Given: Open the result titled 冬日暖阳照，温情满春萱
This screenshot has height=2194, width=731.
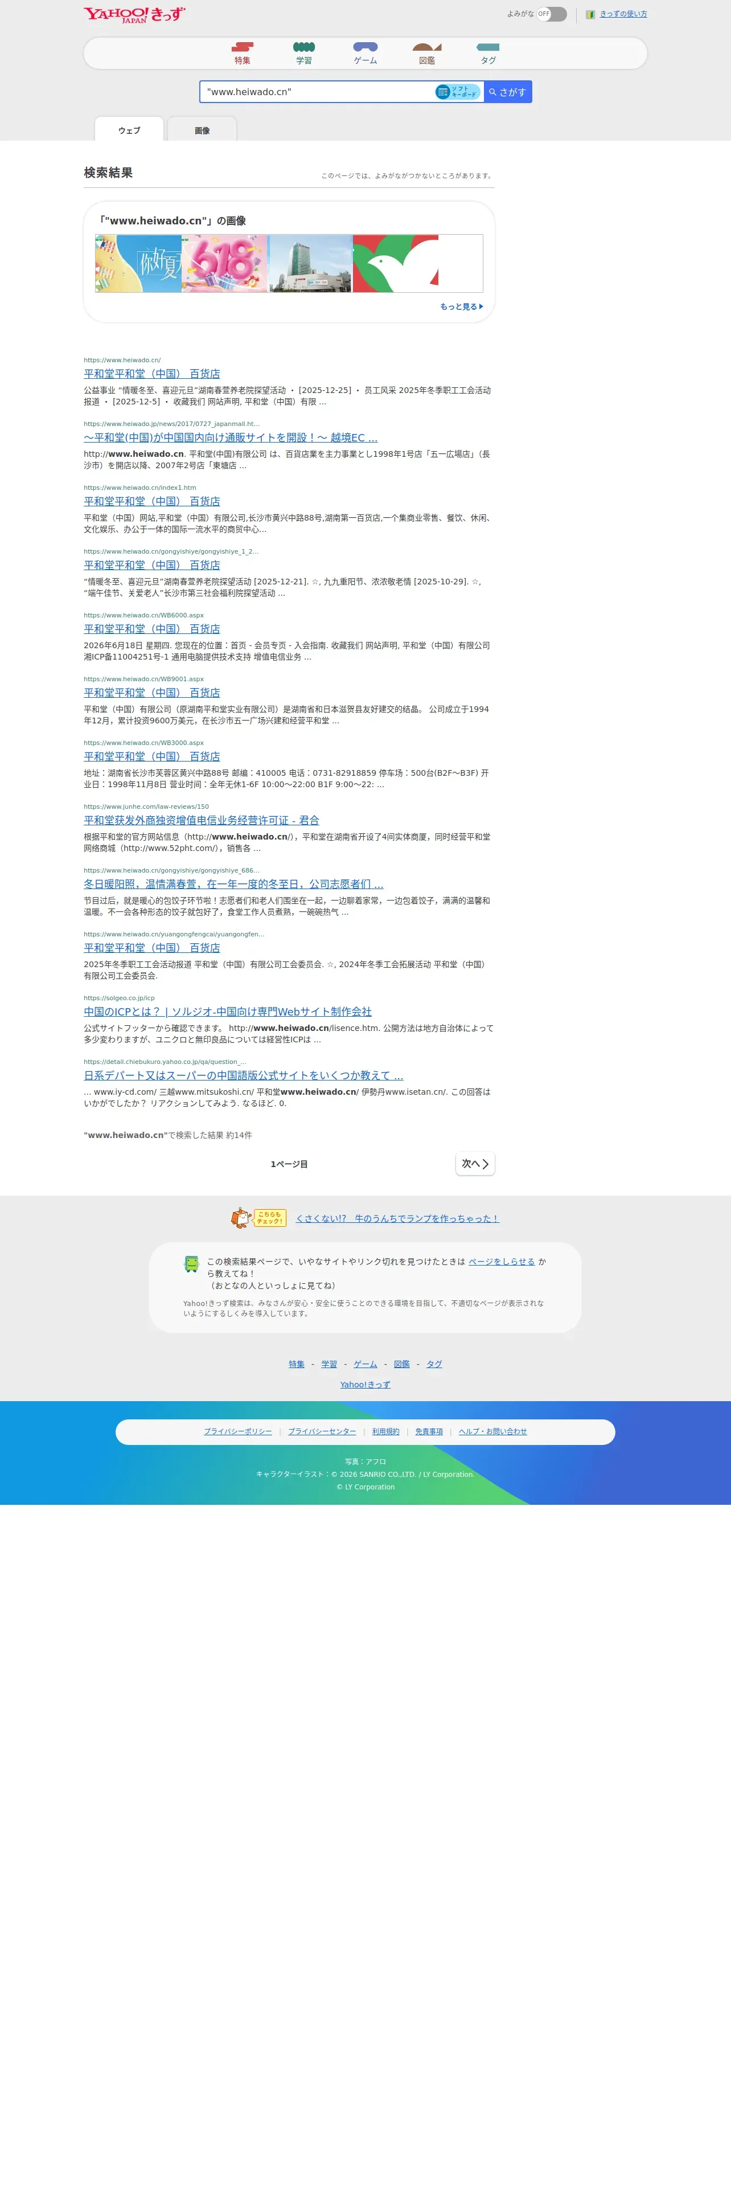Looking at the screenshot, I should tap(233, 884).
